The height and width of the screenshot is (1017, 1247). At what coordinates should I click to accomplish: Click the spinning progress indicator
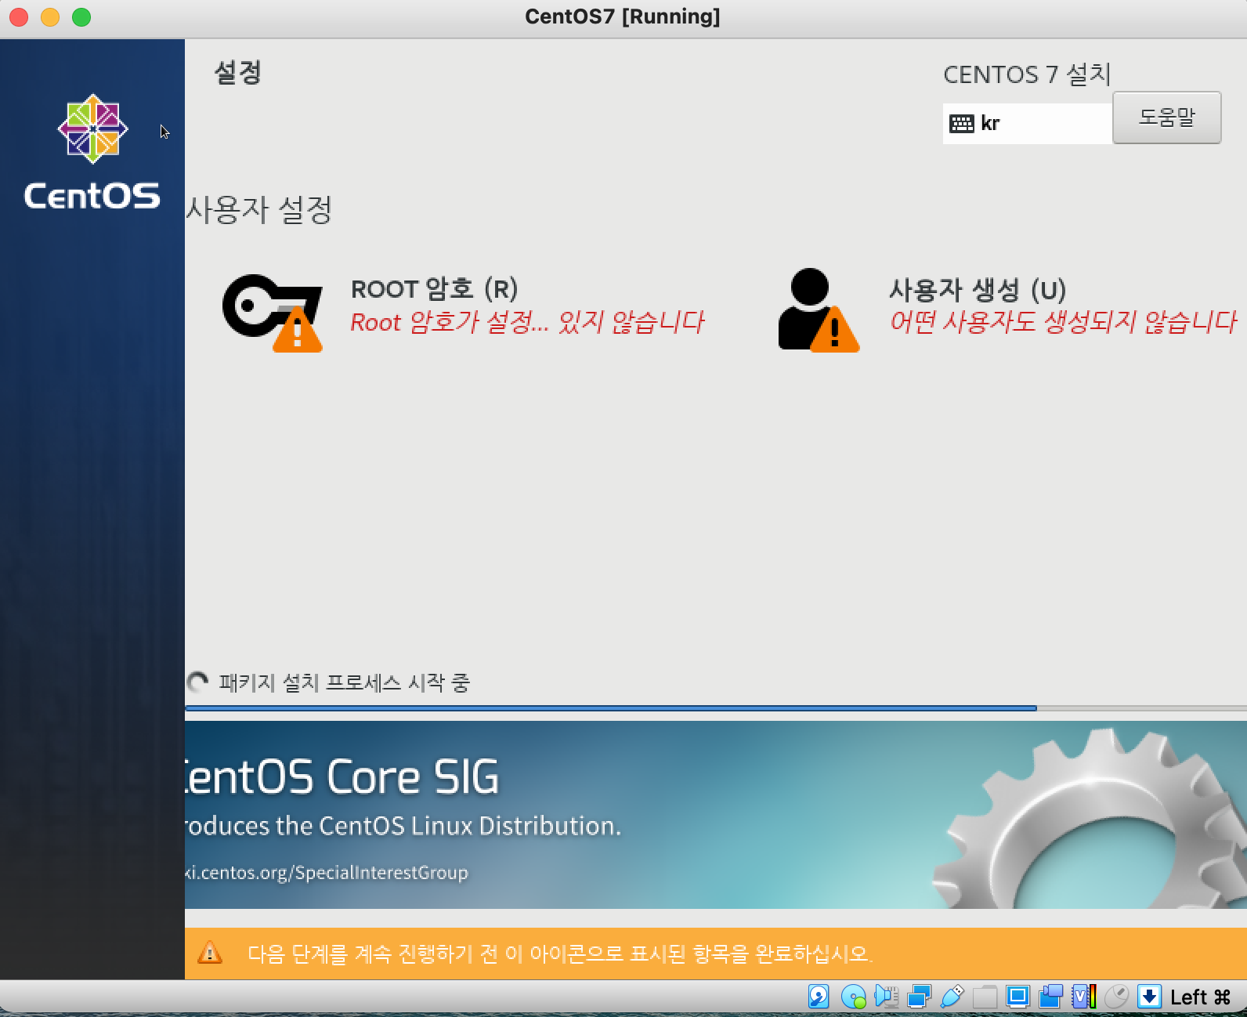point(197,682)
